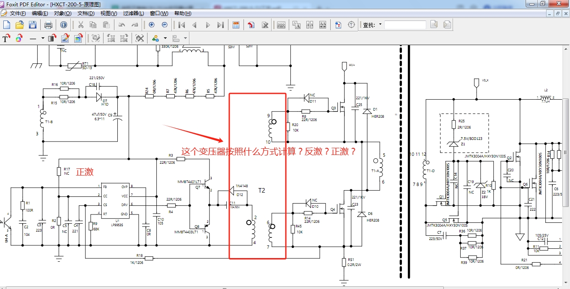Open the 文档(D) menu
This screenshot has width=570, height=289.
[x=86, y=13]
